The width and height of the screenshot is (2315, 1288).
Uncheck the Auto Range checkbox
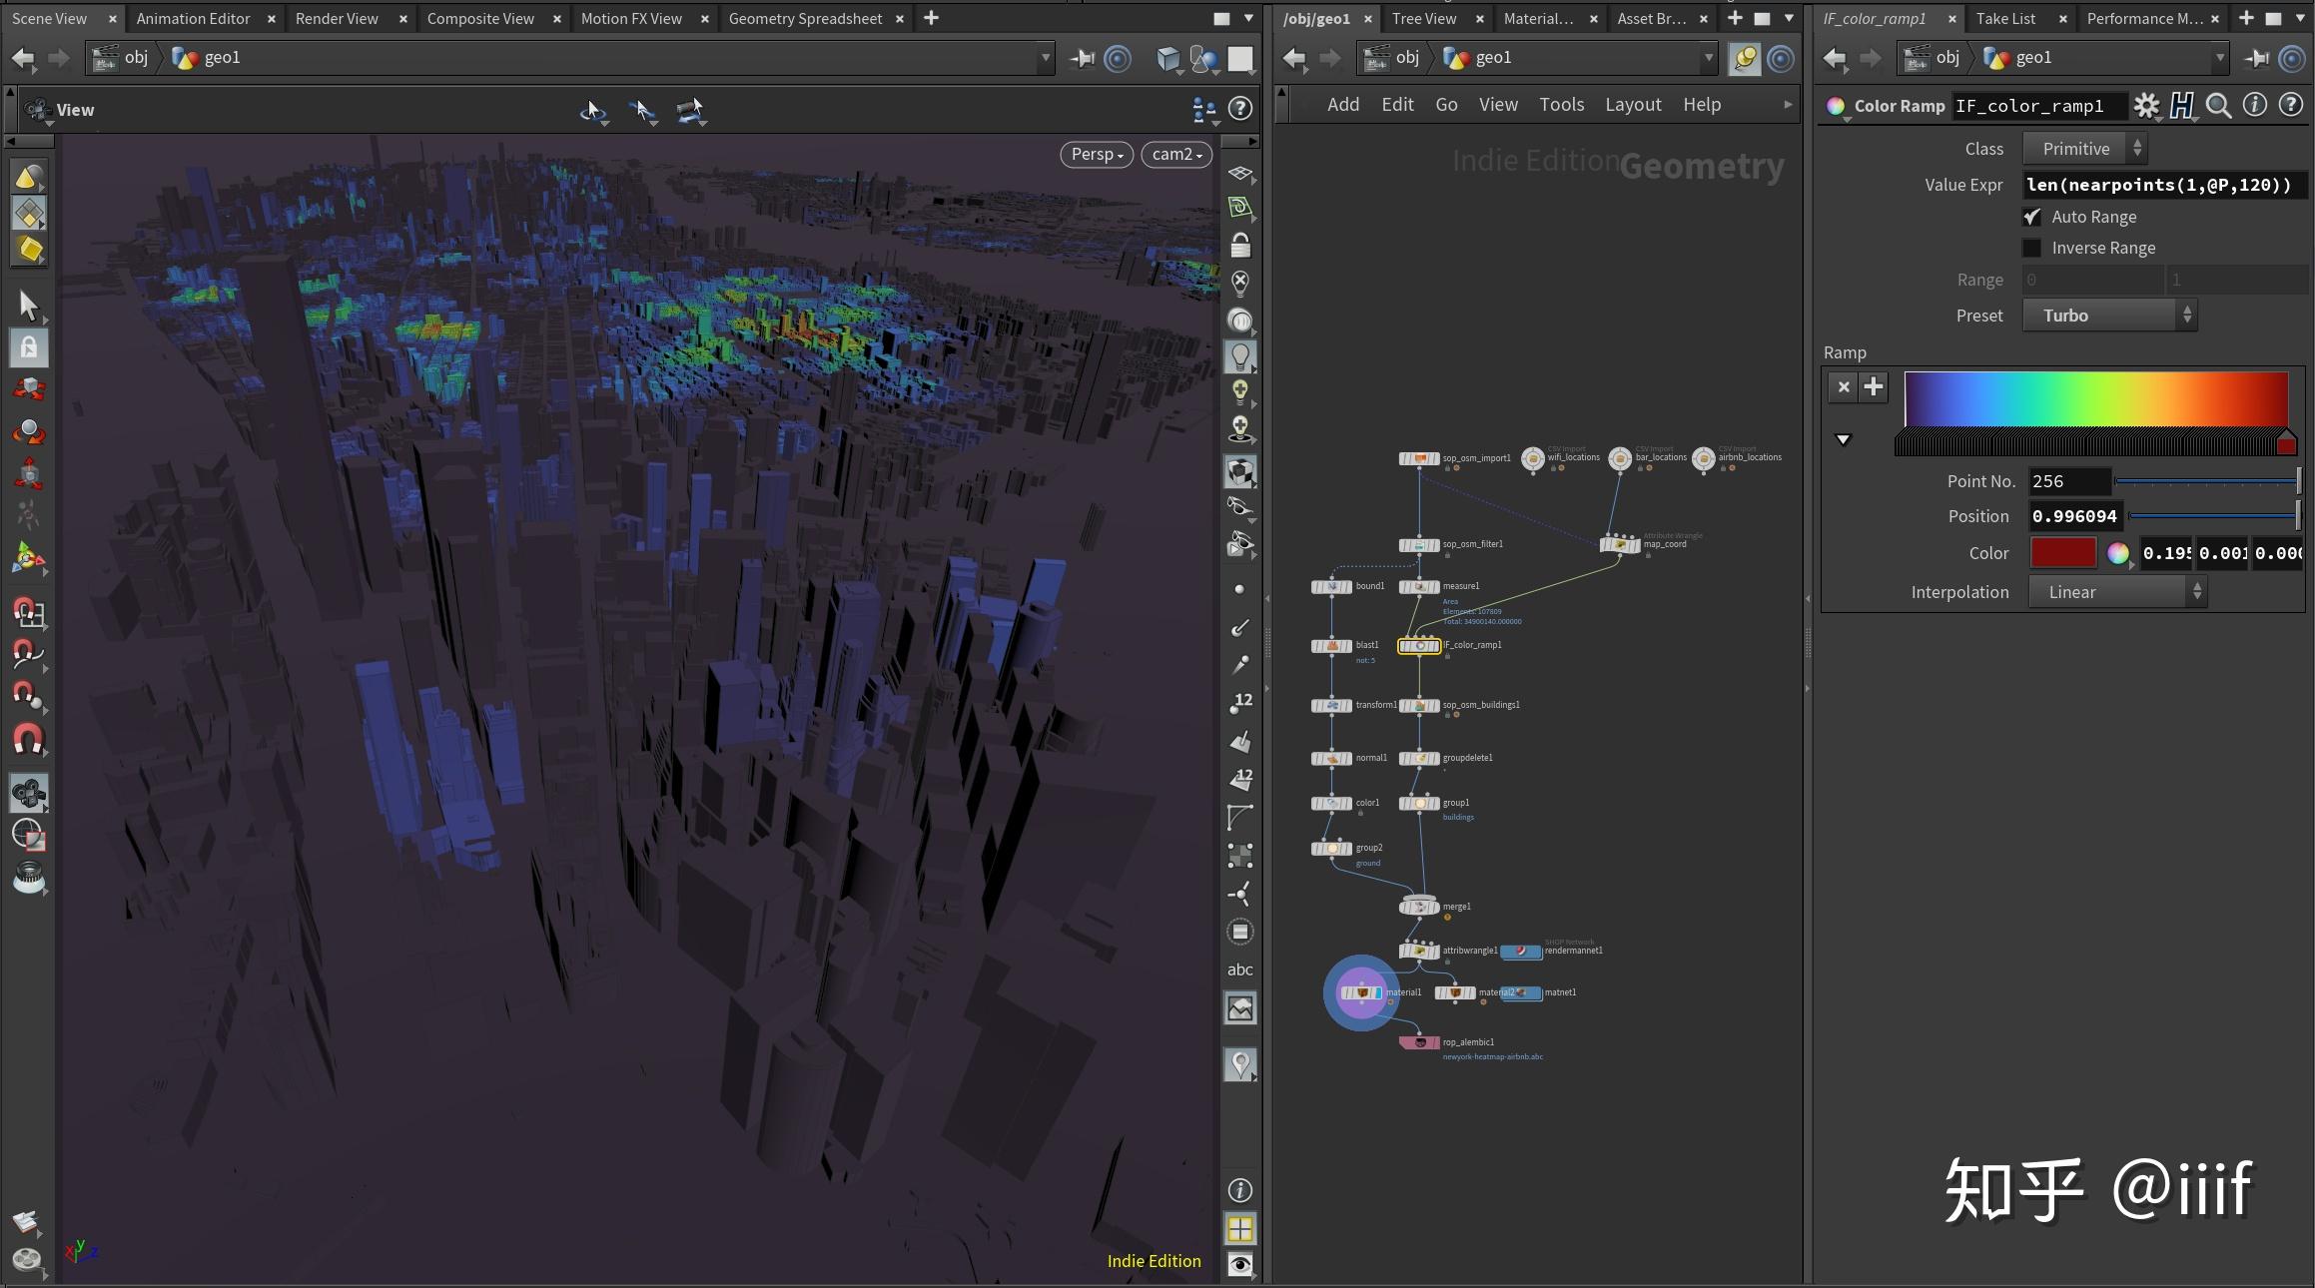[2033, 217]
